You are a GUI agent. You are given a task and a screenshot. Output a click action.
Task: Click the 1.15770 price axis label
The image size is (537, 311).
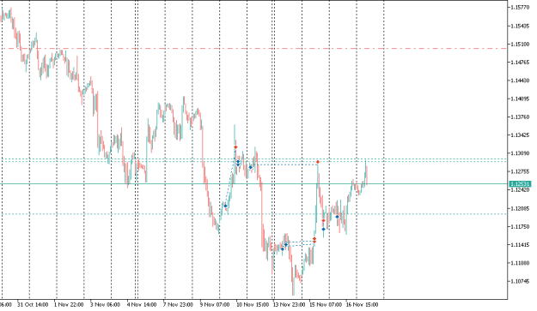coord(520,8)
